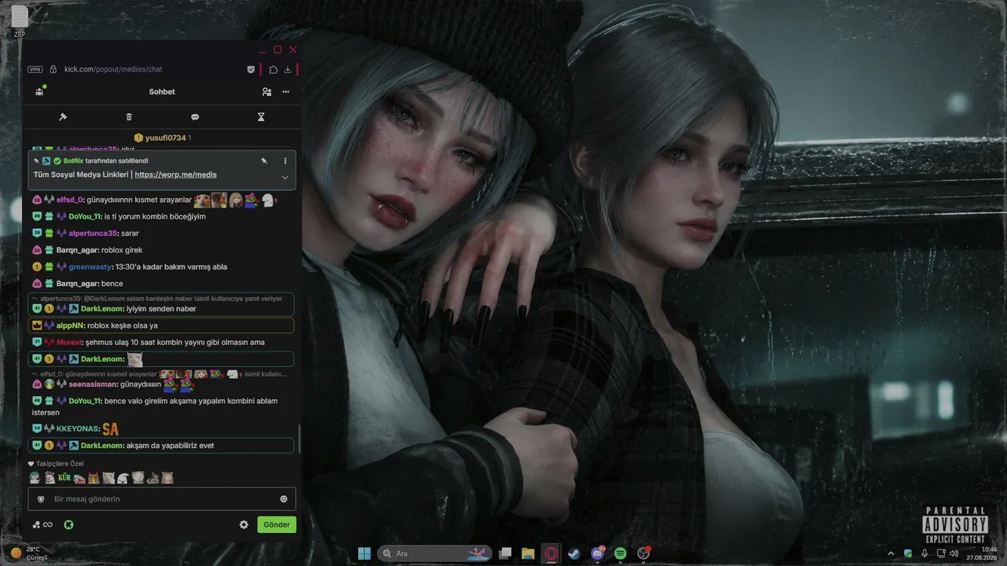Open the browser extensions cube icon

pyautogui.click(x=273, y=69)
